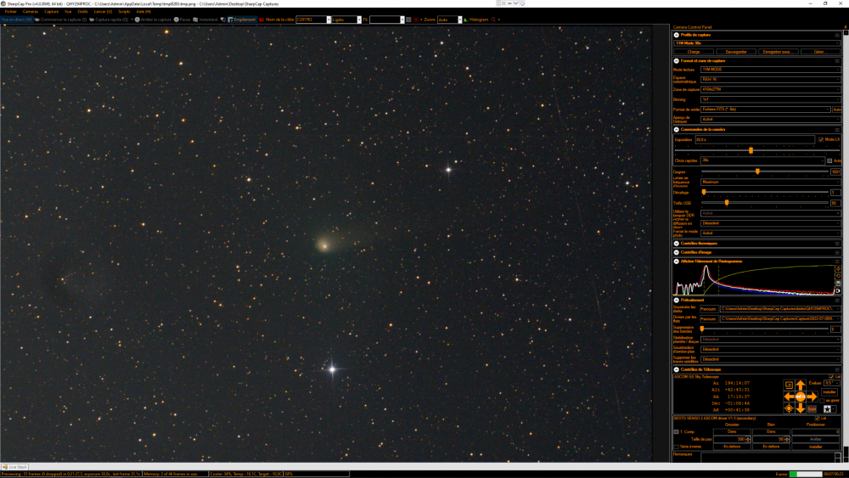Open the Scripts menu
The width and height of the screenshot is (849, 478).
(124, 11)
